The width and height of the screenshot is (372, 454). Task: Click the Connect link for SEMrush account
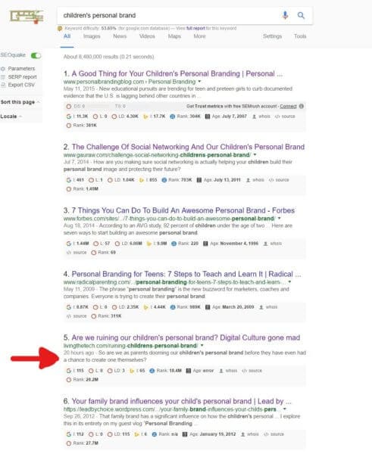[x=288, y=106]
